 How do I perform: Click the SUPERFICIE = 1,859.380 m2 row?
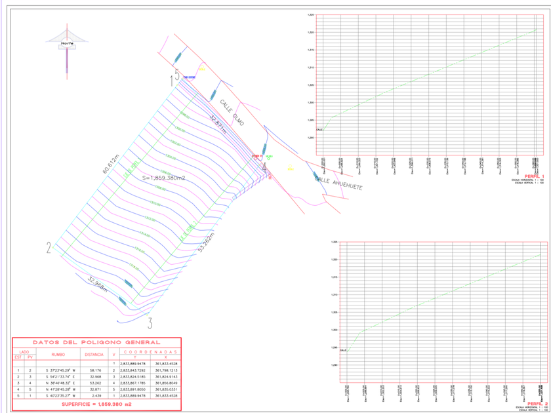coord(96,405)
